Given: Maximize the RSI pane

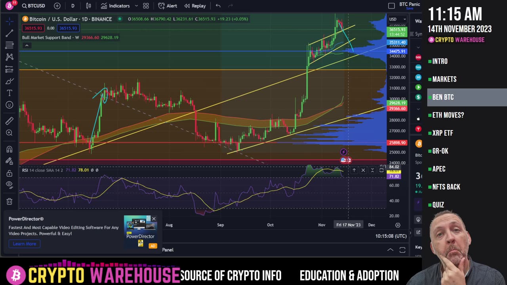Looking at the screenshot, I should 381,170.
